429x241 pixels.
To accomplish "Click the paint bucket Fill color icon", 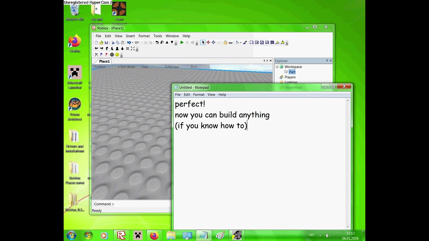I will tap(237, 43).
